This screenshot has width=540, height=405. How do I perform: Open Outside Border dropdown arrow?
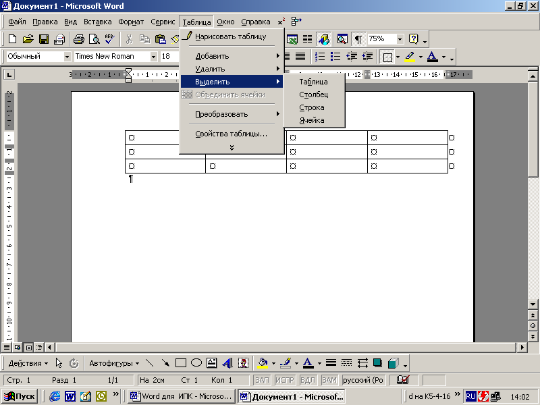[398, 57]
